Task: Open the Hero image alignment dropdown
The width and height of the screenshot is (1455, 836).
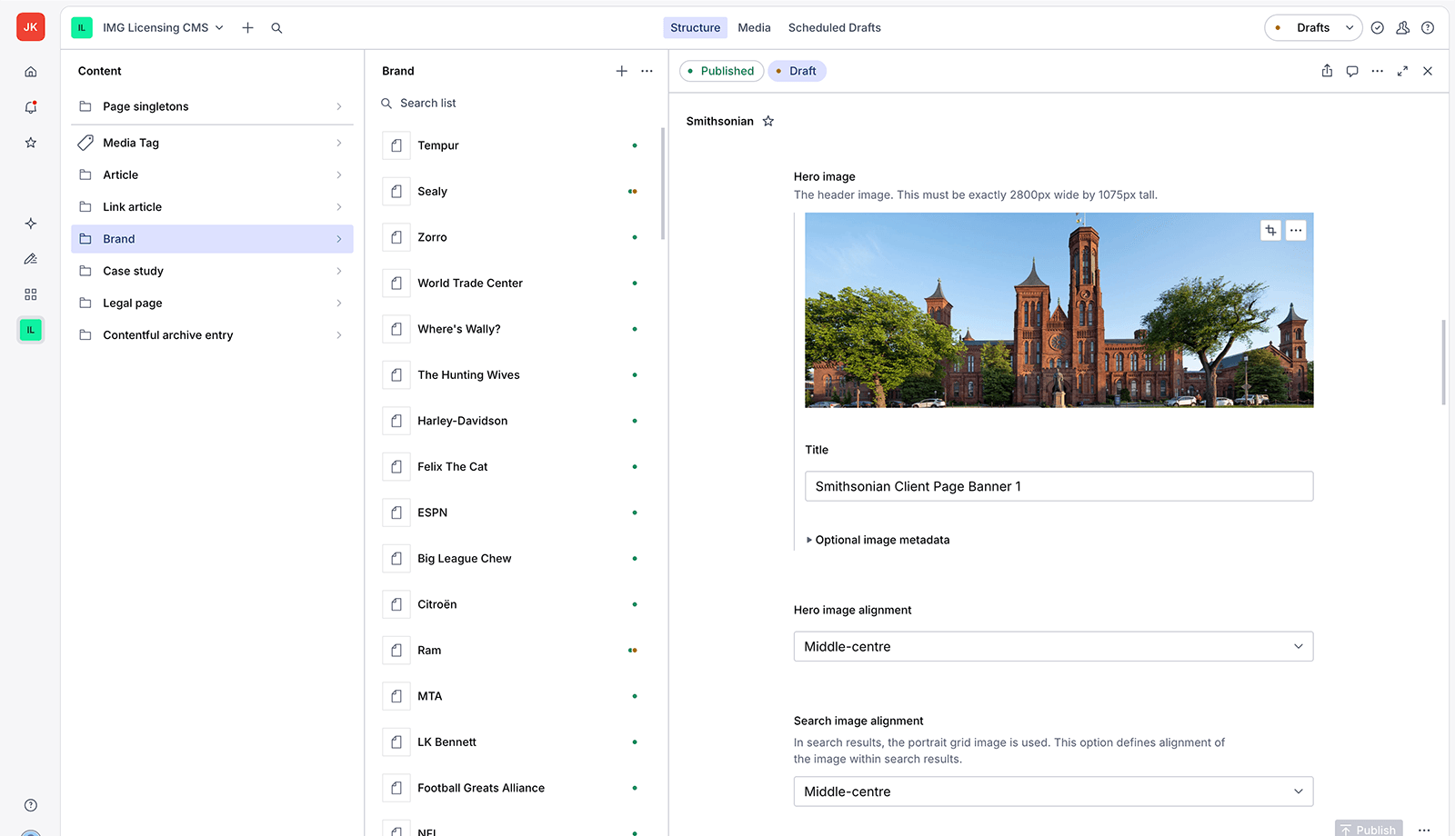Action: [1053, 647]
